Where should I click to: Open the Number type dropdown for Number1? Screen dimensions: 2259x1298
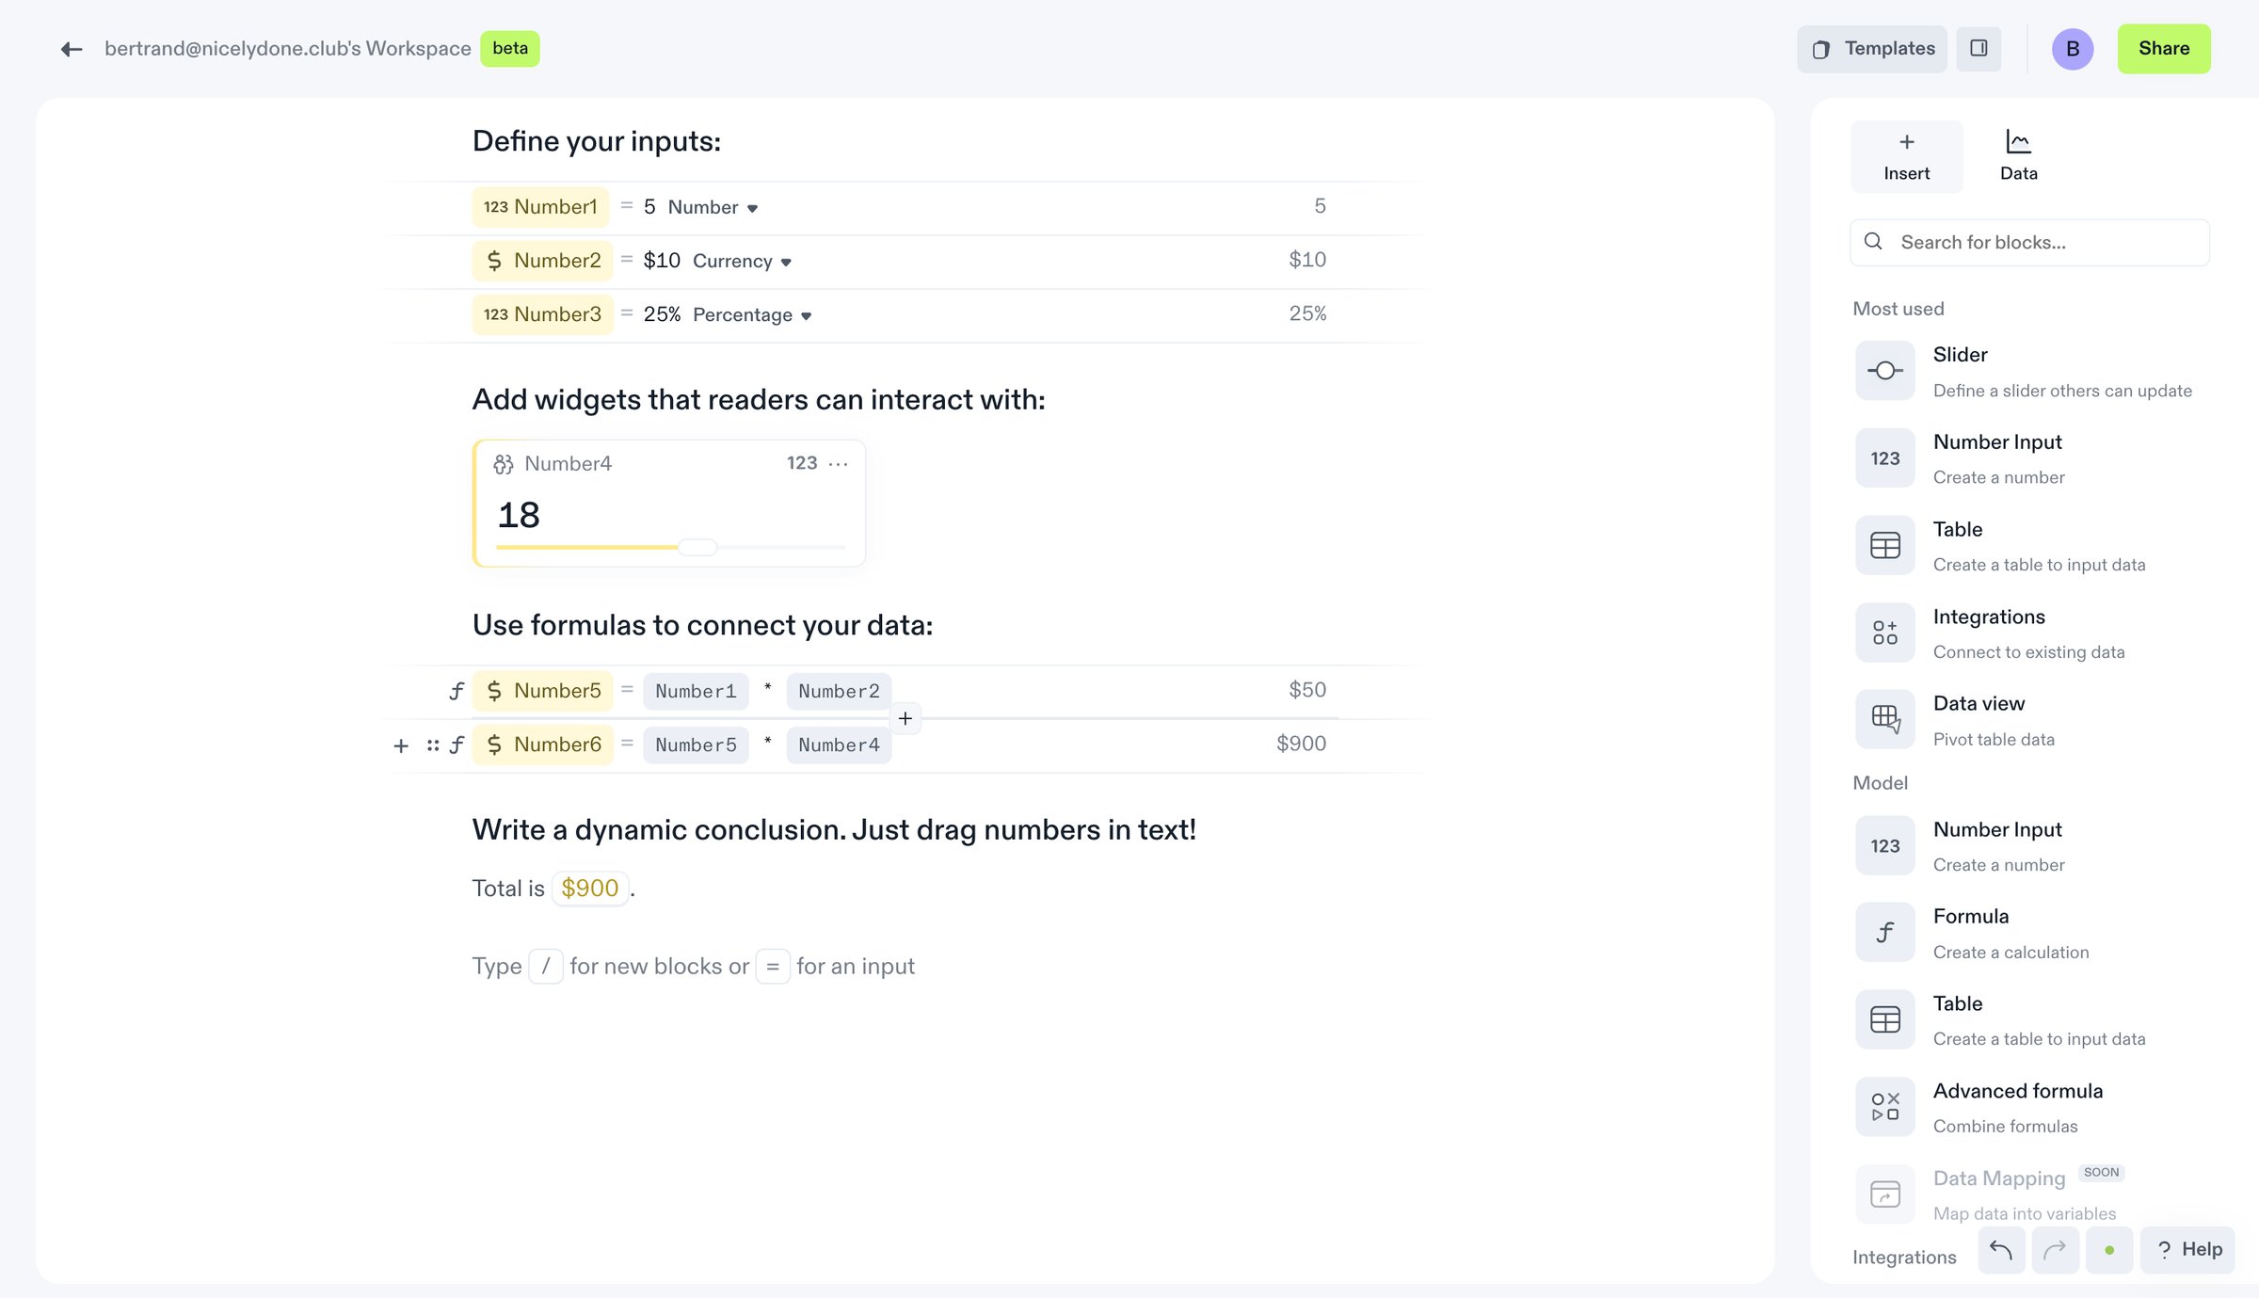point(713,207)
